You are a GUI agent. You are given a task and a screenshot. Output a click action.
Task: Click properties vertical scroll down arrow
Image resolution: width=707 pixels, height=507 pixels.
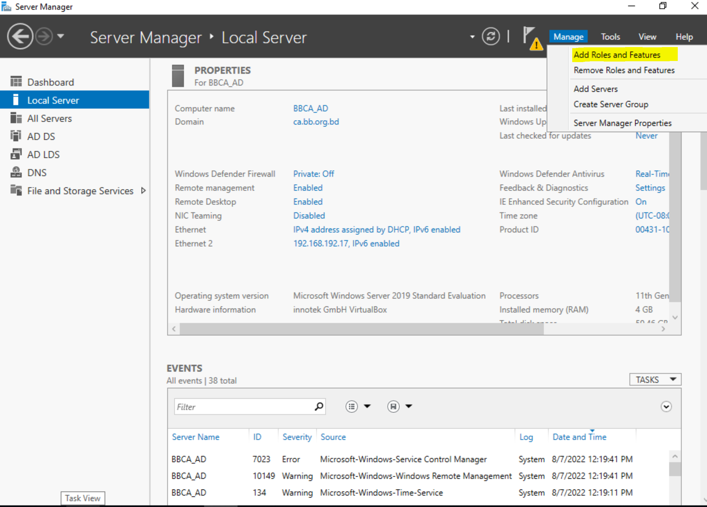[x=675, y=317]
